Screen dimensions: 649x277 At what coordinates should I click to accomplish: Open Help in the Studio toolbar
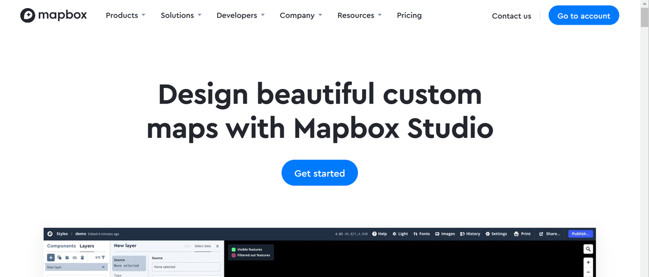pyautogui.click(x=379, y=234)
